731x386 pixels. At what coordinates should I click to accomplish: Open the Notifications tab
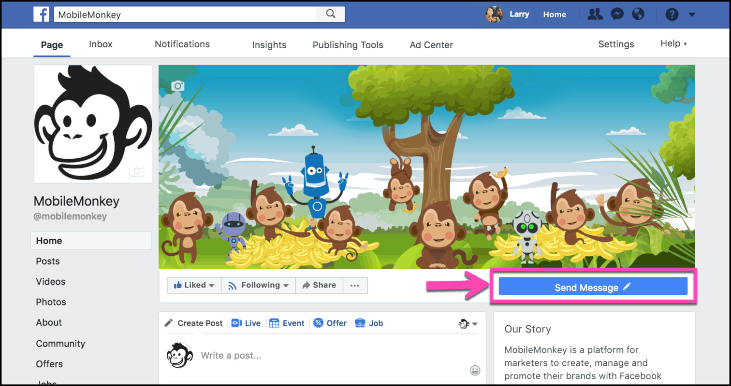(x=182, y=44)
